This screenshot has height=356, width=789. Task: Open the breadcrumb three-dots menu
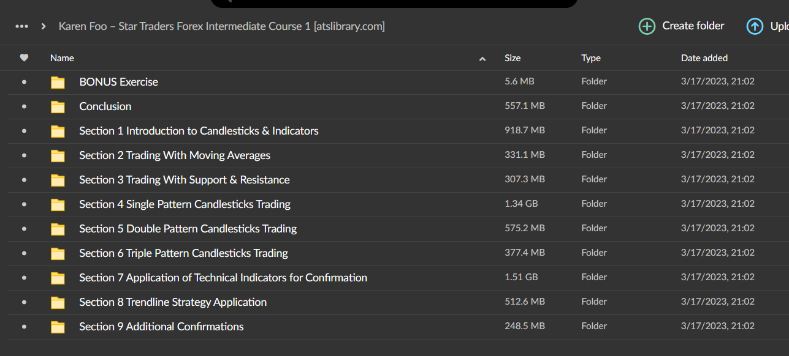(21, 26)
